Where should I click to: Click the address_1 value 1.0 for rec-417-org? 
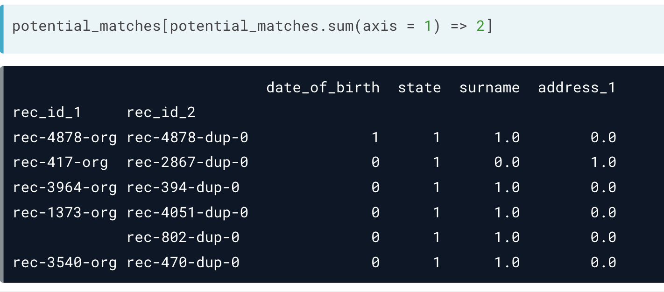[x=603, y=162]
